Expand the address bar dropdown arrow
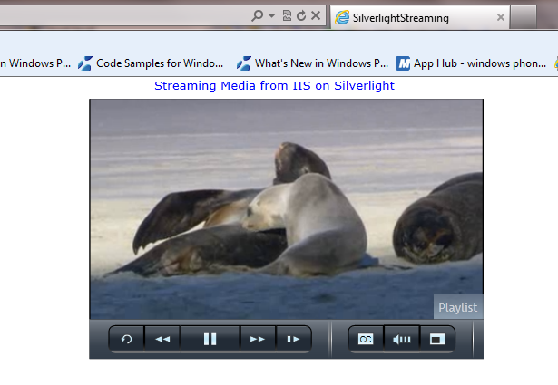 click(x=271, y=16)
